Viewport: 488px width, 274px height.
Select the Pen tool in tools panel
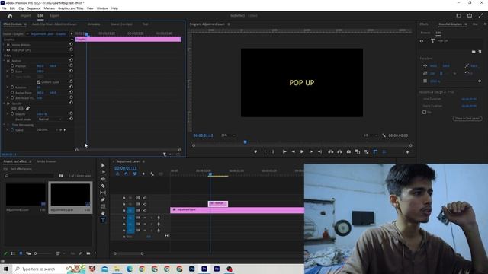(x=103, y=199)
